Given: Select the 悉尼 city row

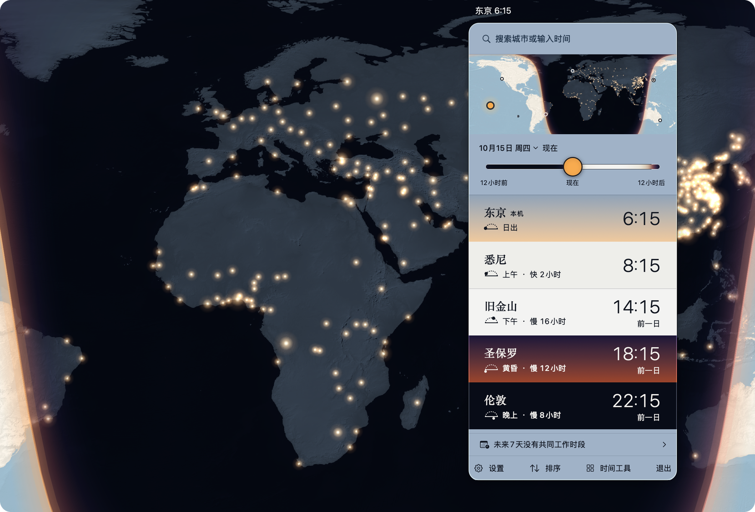Looking at the screenshot, I should pyautogui.click(x=573, y=265).
